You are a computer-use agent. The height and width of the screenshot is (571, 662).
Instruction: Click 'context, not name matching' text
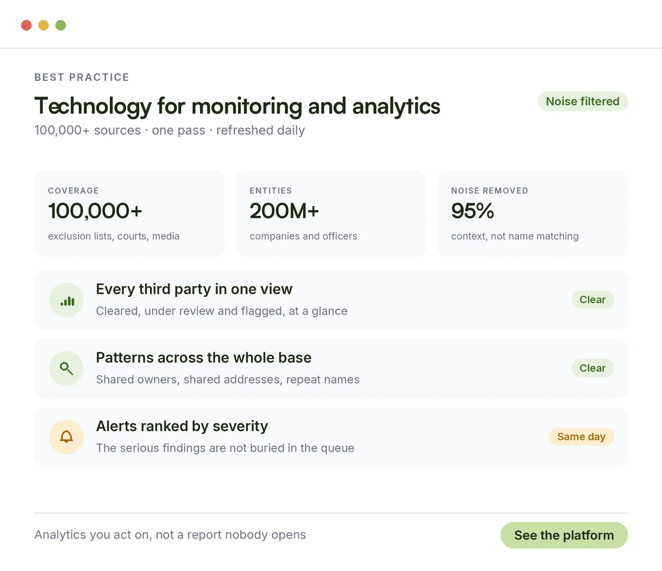click(515, 236)
